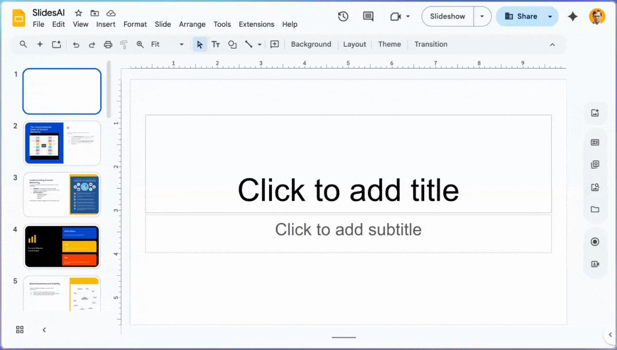Select slide 4 thumbnail

coord(62,246)
